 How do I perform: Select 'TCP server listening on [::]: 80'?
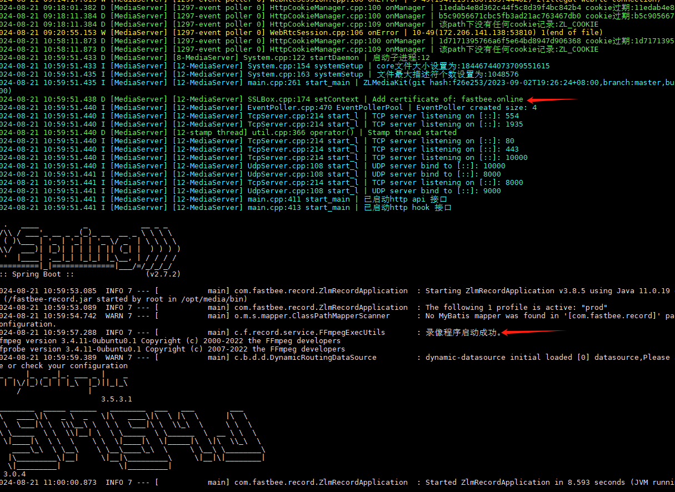pos(443,141)
